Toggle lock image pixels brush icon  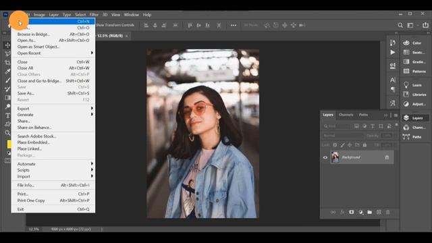[x=342, y=145]
